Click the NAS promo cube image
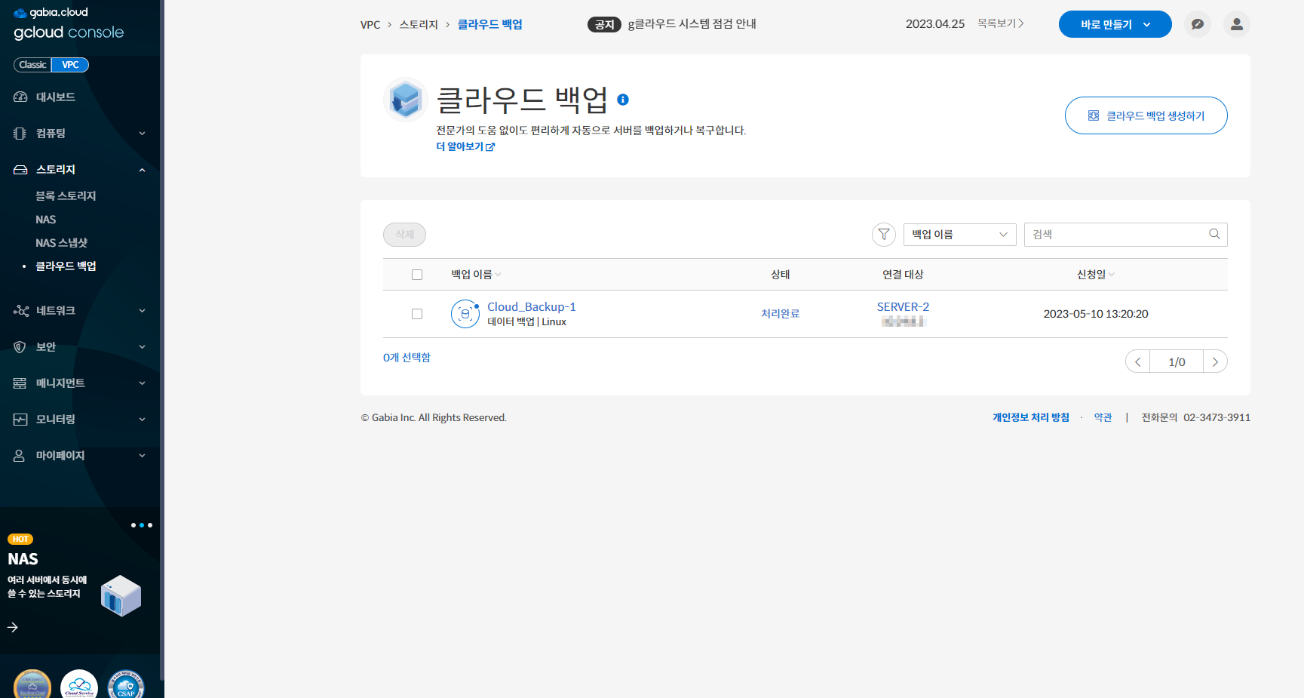 (121, 595)
